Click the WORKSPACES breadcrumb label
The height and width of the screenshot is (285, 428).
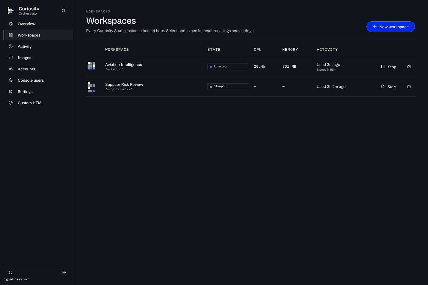coord(98,12)
